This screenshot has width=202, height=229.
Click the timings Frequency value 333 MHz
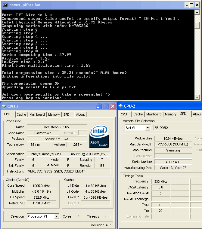coord(160,182)
